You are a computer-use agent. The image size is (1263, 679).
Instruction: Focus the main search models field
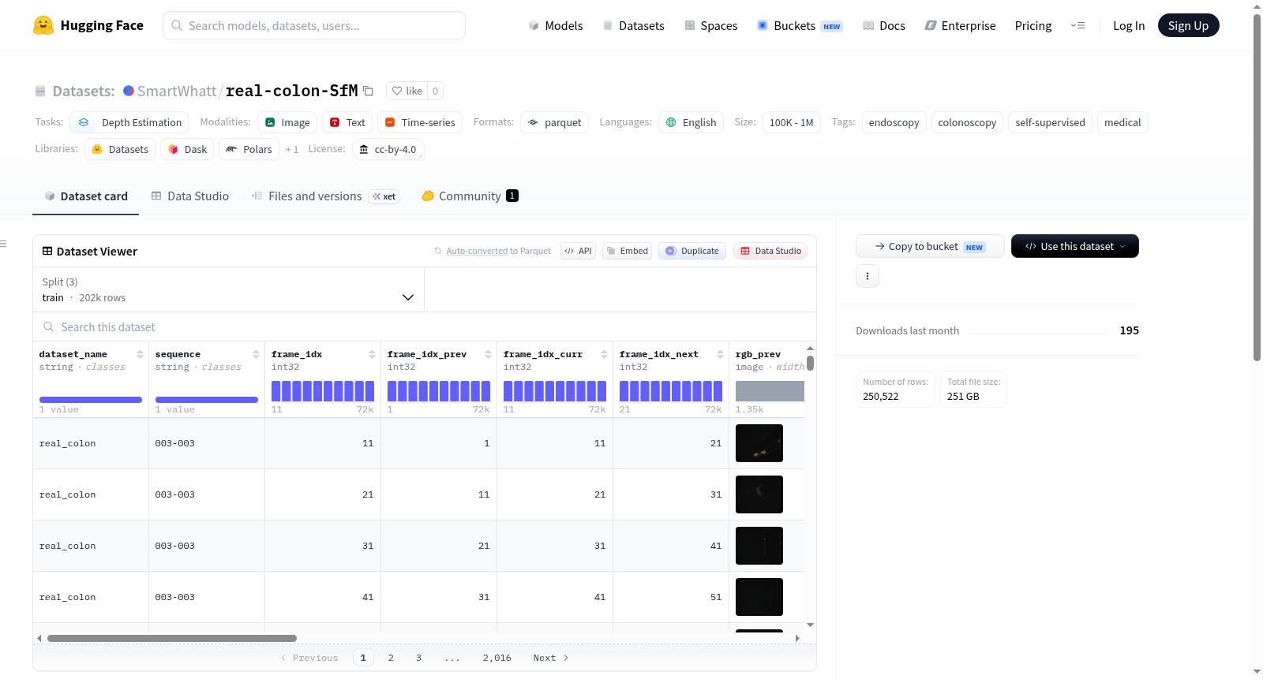[x=314, y=25]
